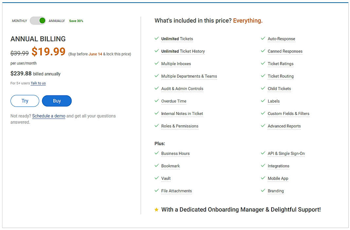
Task: Open the Custom Fields & Filters feature link
Action: [289, 113]
